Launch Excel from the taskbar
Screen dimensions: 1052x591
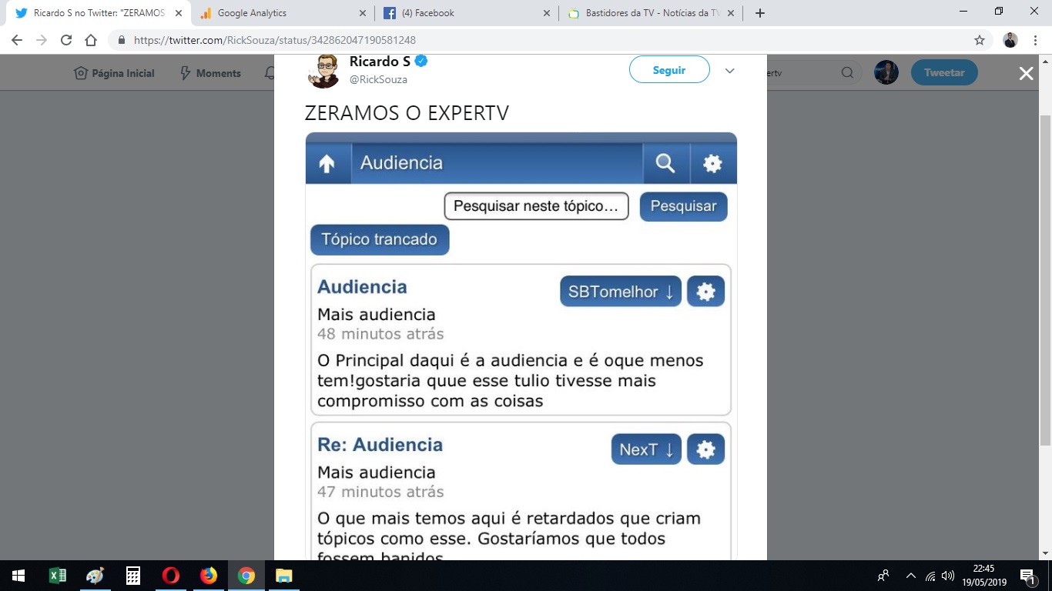pos(57,576)
